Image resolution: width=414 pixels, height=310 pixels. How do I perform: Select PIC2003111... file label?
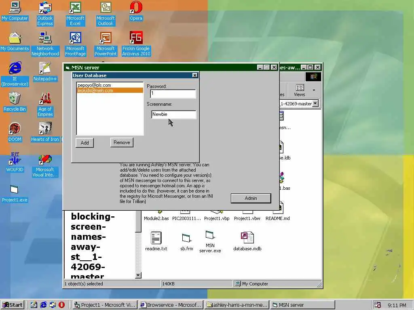click(186, 218)
